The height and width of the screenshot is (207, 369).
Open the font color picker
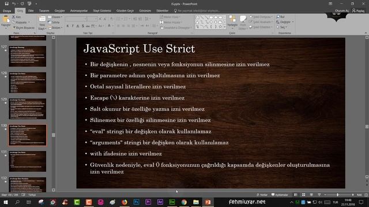point(109,26)
